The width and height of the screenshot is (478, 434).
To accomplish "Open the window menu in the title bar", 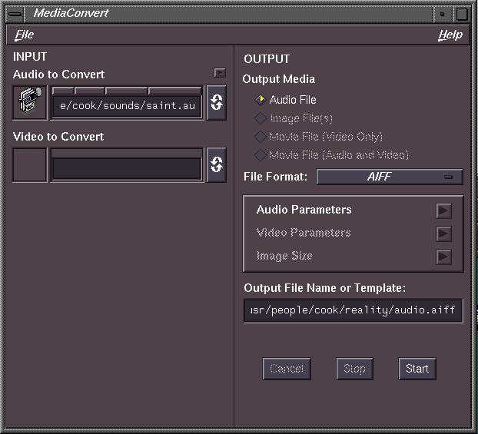I will point(15,13).
